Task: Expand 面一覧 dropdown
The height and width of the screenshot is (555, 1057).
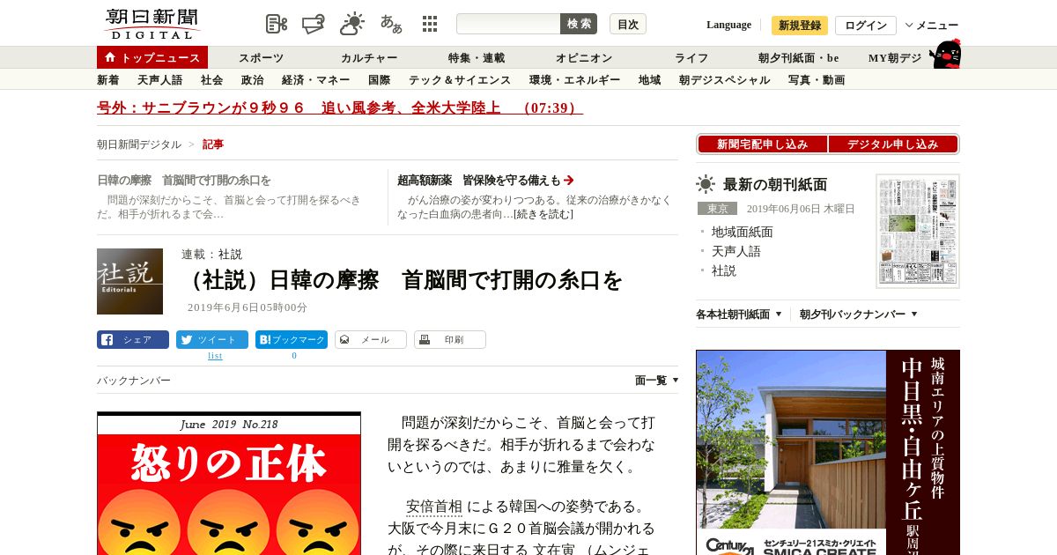Action: click(657, 381)
